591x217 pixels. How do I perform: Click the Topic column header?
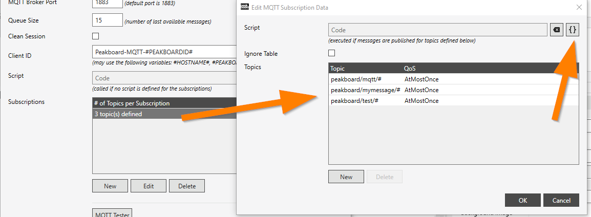337,69
